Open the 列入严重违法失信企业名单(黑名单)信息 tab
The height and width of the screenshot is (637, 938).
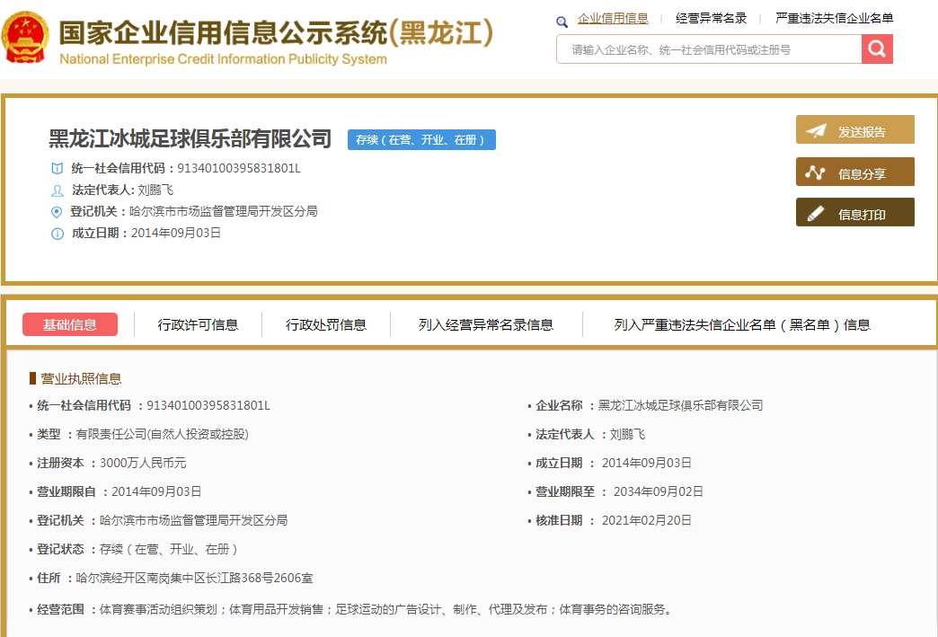pos(742,324)
